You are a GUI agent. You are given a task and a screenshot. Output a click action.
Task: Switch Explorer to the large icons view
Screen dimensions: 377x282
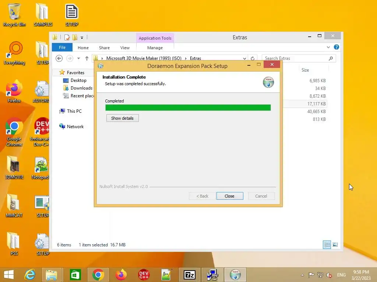(335, 245)
